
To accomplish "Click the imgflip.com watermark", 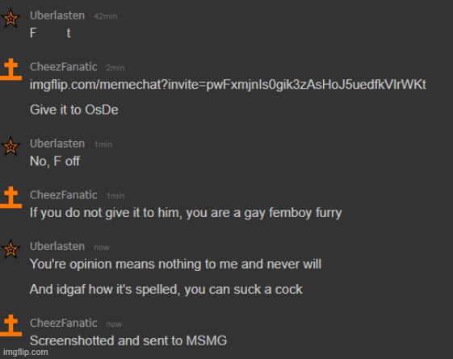I will pos(25,353).
